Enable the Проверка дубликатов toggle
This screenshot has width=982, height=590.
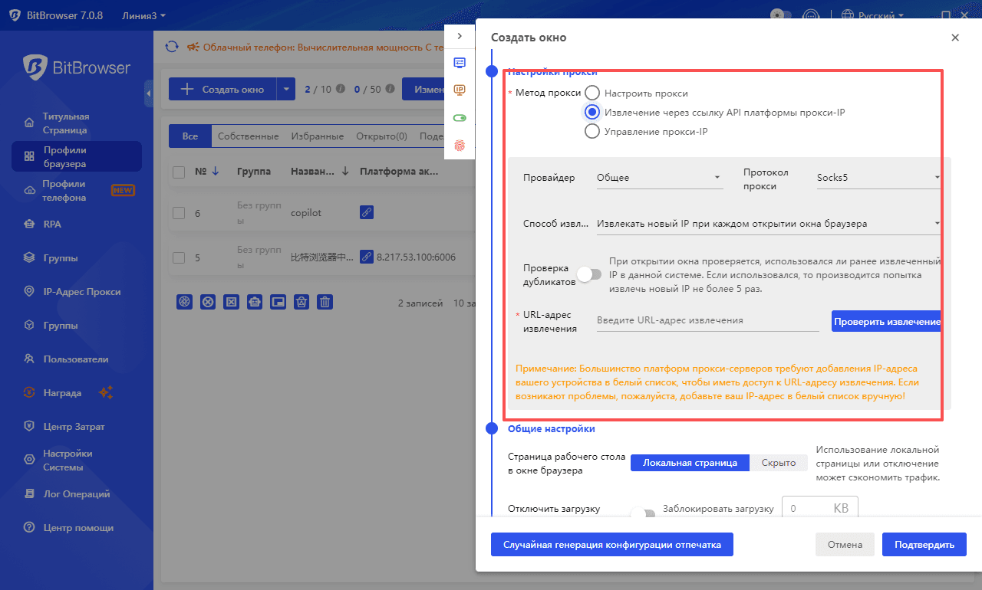click(x=589, y=274)
